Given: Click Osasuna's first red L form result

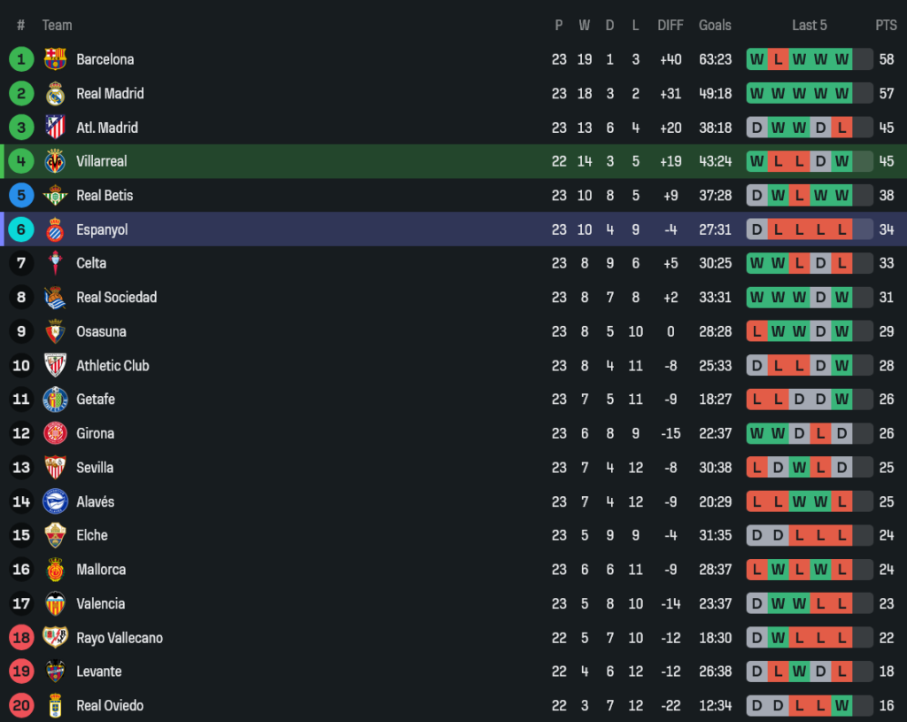Looking at the screenshot, I should pos(756,331).
